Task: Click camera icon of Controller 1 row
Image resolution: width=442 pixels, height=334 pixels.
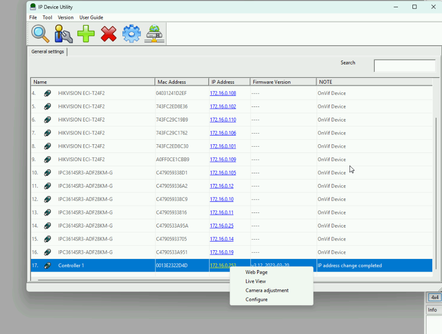Action: click(47, 266)
